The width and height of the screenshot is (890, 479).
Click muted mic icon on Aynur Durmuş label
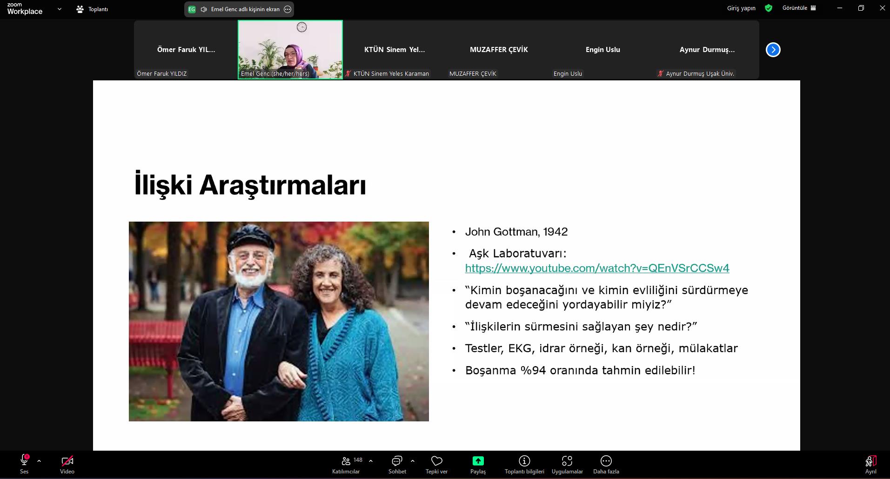pyautogui.click(x=660, y=73)
